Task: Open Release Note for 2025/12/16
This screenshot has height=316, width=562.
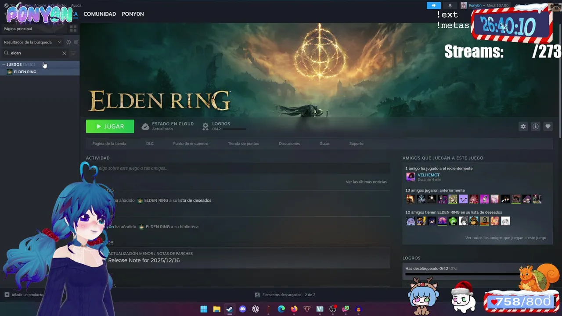Action: [144, 260]
